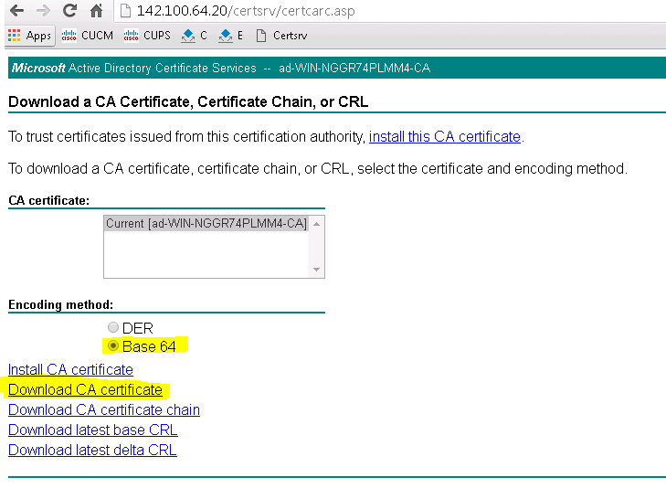666x499 pixels.
Task: Click the heading Download a CA Certificate, Certificate Chain, or CRL
Action: click(x=188, y=101)
